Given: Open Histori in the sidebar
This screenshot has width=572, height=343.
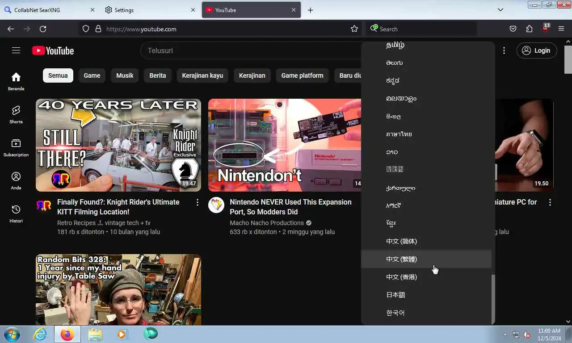Looking at the screenshot, I should tap(16, 213).
